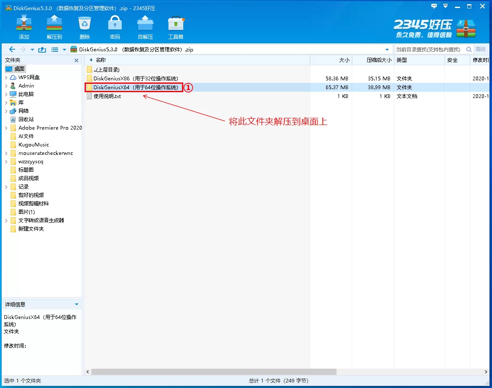Collapse the 详细信息 panel
This screenshot has width=492, height=388.
(76, 304)
